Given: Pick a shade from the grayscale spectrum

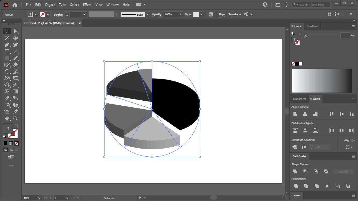Looking at the screenshot, I should [x=321, y=81].
